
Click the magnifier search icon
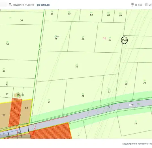(x=10, y=5)
